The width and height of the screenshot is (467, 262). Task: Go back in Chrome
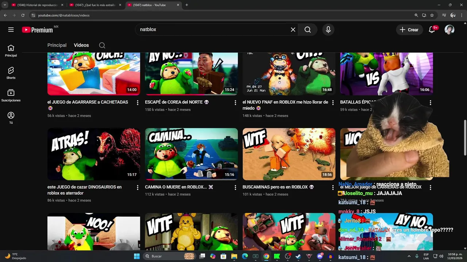[5, 15]
